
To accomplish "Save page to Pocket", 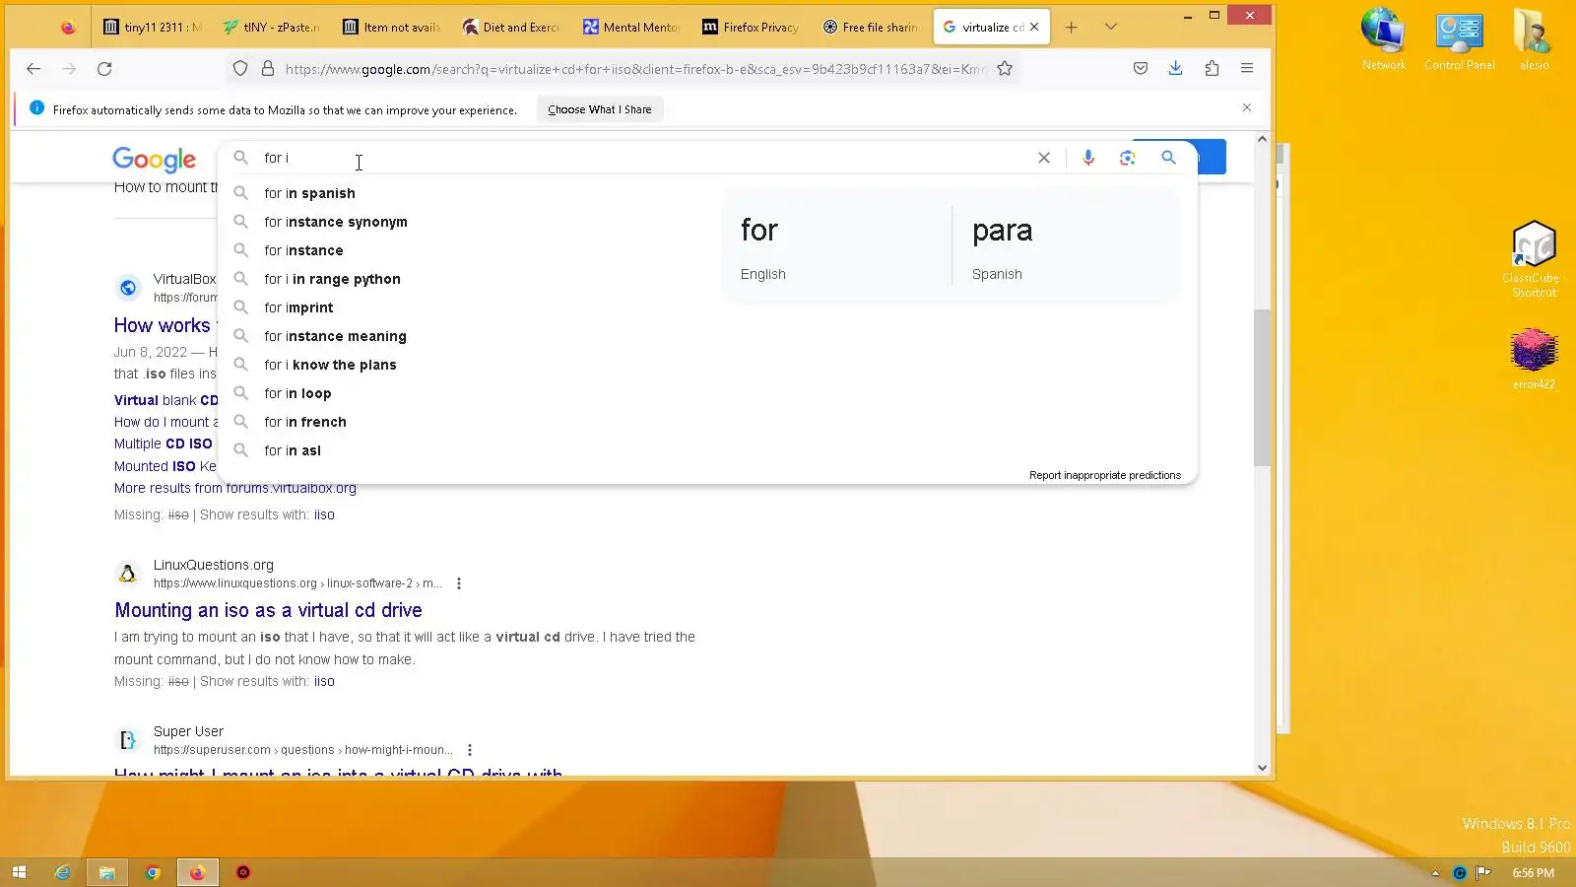I will [x=1141, y=69].
